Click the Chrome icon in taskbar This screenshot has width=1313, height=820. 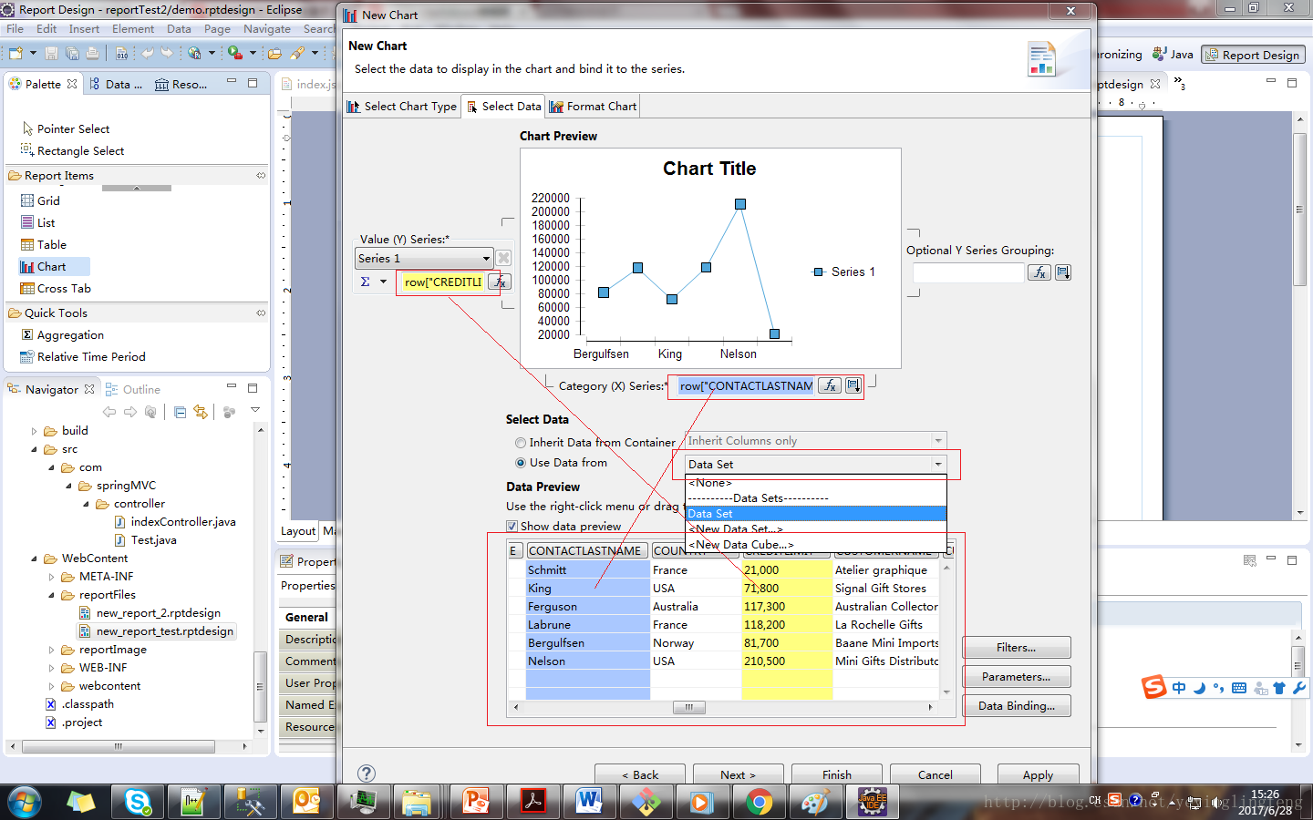pos(759,802)
